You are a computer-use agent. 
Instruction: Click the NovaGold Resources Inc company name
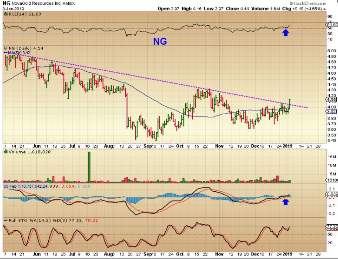(36, 3)
